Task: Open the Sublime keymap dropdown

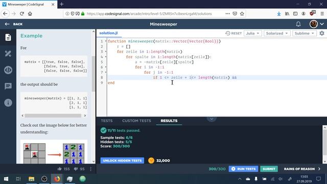Action: (305, 33)
